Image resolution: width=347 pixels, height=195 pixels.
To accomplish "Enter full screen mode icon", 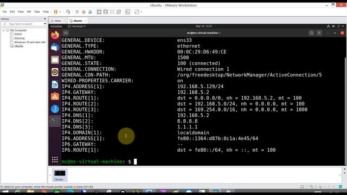I will (112, 12).
